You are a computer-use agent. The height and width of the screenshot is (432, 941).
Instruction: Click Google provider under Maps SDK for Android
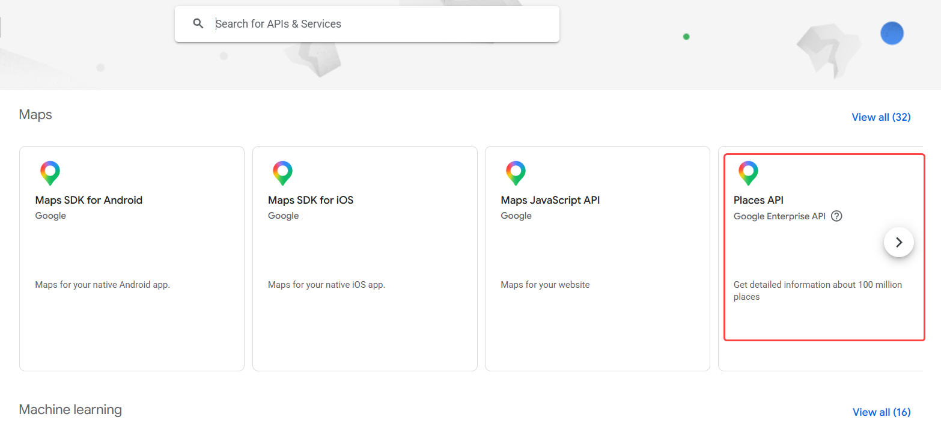coord(50,216)
